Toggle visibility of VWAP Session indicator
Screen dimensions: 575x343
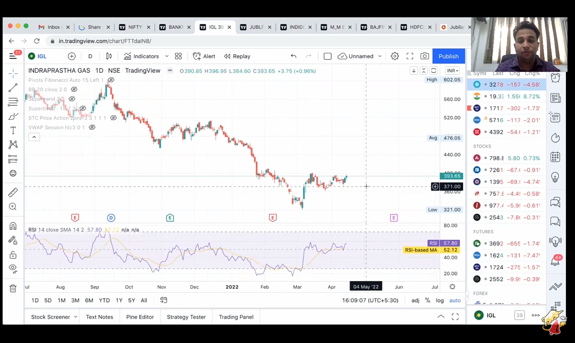pyautogui.click(x=92, y=127)
